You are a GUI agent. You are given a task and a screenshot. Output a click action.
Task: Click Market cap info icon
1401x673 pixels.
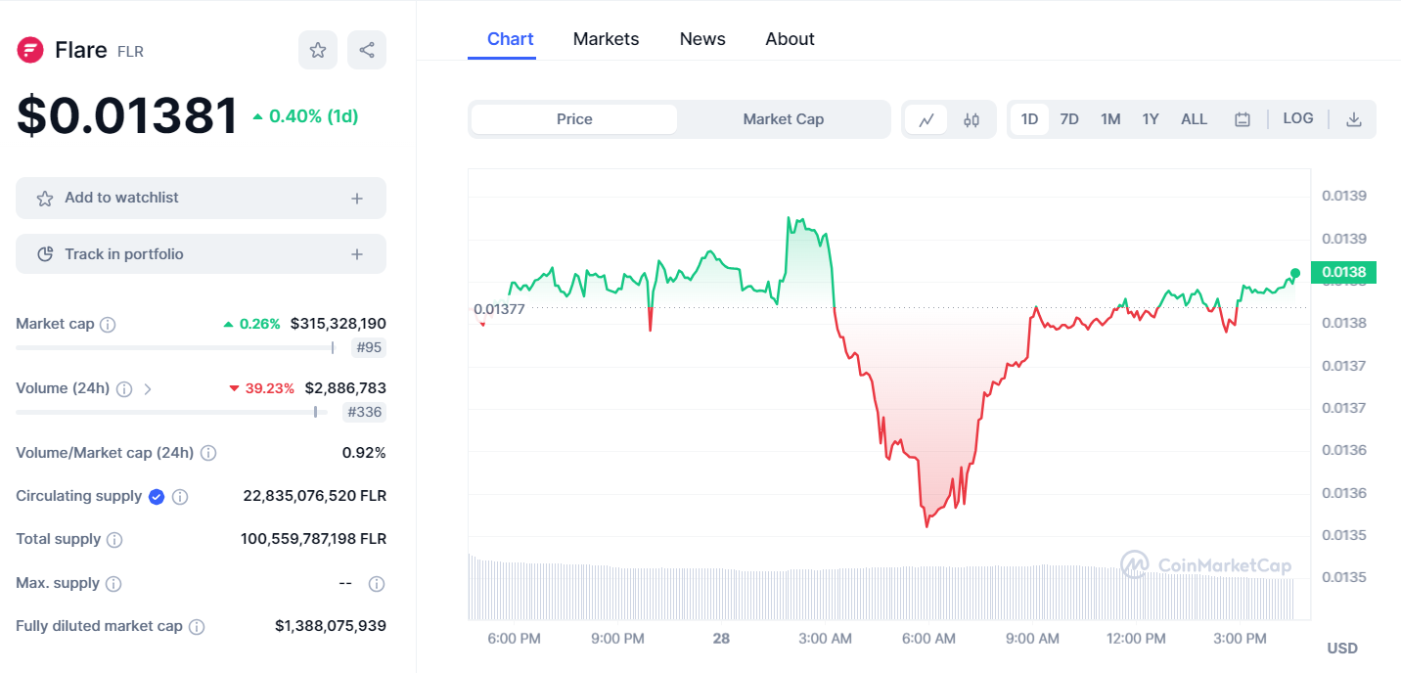(x=108, y=325)
